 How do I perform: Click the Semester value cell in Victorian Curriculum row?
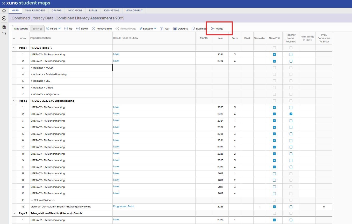[260, 207]
